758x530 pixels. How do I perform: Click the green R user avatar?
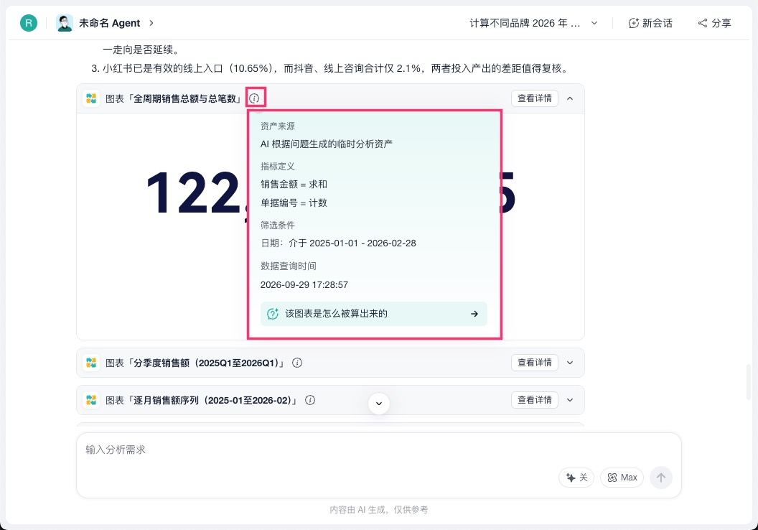(x=29, y=23)
